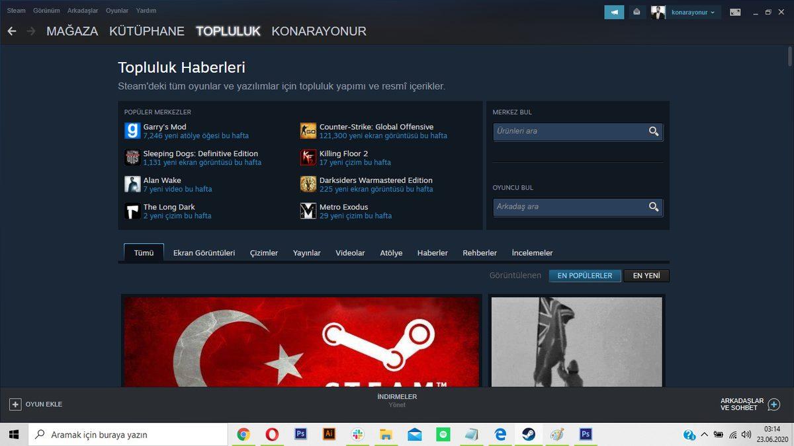Expand hidden icons in the system tray

[705, 434]
